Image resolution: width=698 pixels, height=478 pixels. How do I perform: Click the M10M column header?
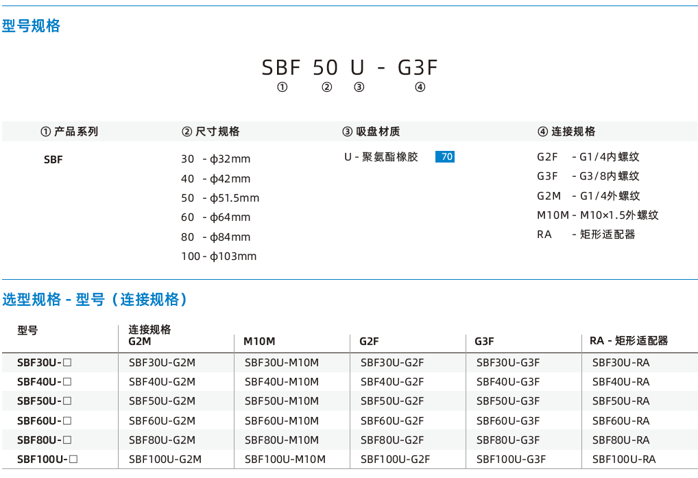(x=259, y=342)
